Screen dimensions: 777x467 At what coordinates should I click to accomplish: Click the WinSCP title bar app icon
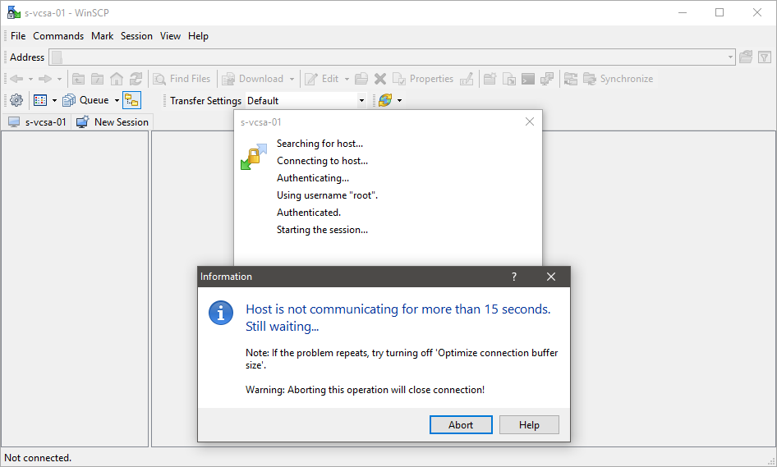(x=13, y=12)
